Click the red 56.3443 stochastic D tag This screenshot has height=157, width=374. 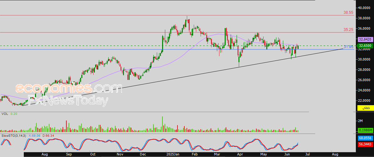coord(366,144)
